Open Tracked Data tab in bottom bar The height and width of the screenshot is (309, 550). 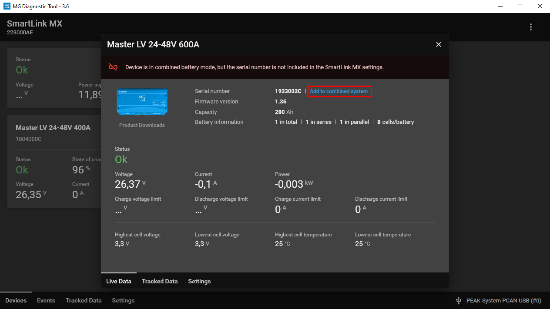coord(84,300)
